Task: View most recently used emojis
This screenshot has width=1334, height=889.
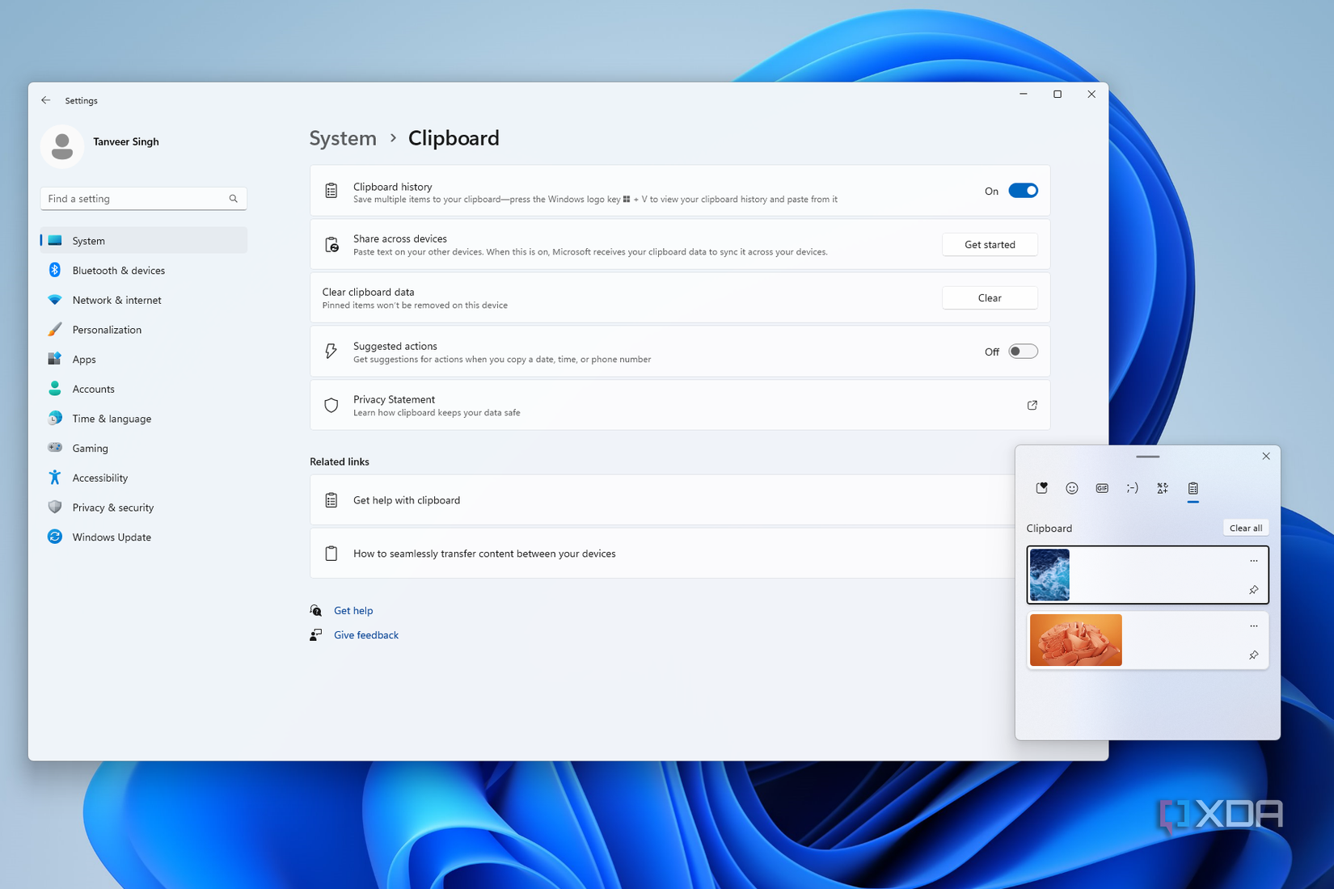Action: point(1041,488)
